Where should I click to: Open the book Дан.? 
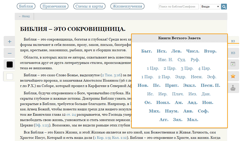[x=206, y=94]
